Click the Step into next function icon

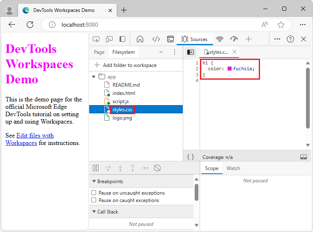(x=120, y=168)
